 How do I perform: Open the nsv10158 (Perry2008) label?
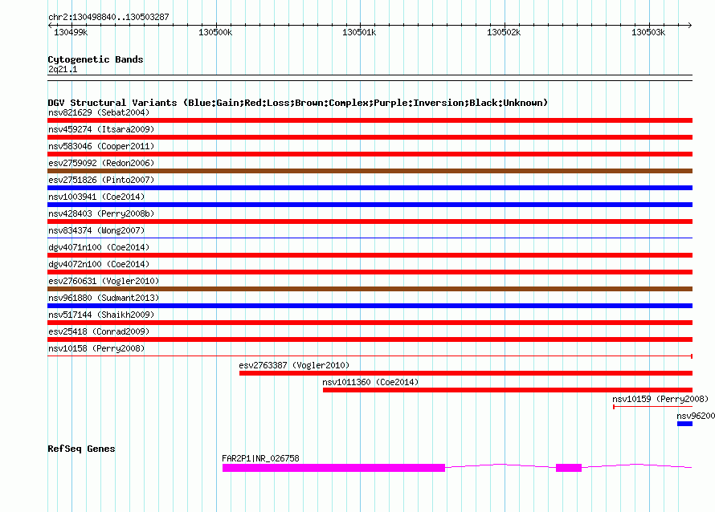[x=96, y=348]
